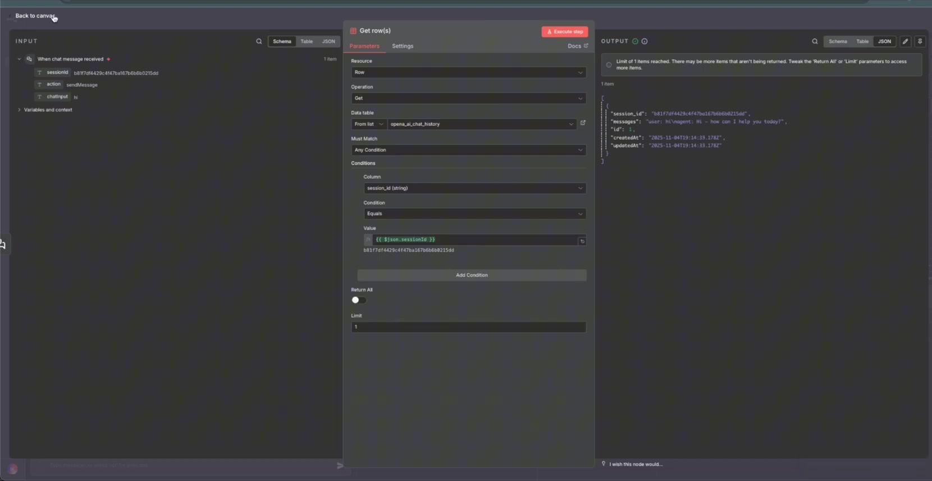This screenshot has width=932, height=481.
Task: Expand Variables and context section
Action: pos(19,110)
